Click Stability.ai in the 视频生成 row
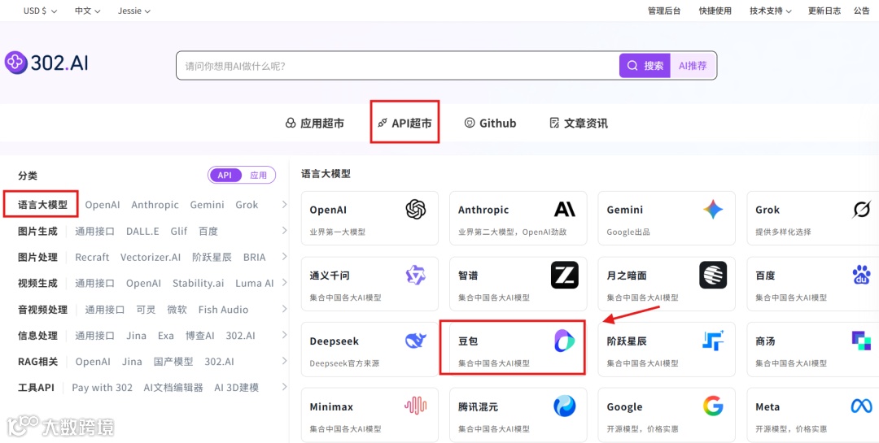879x443 pixels. 198,283
